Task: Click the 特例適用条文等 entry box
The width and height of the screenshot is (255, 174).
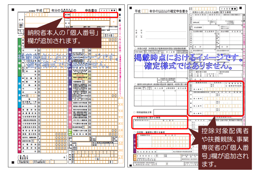Action: click(170, 112)
